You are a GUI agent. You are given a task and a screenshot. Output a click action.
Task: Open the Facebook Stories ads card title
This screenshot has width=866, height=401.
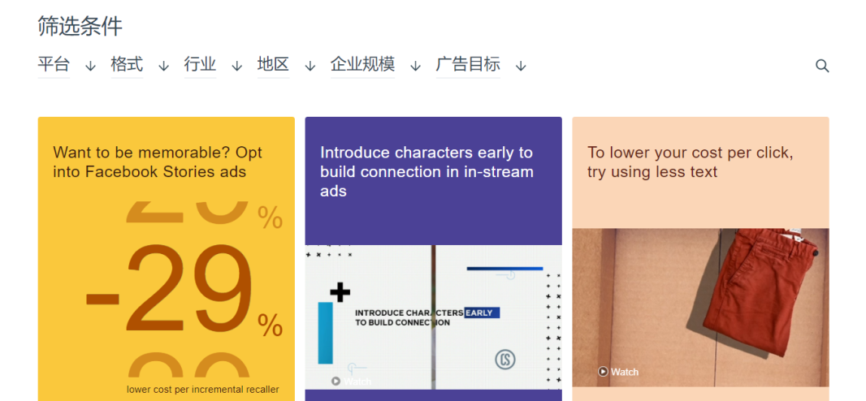[x=158, y=162]
